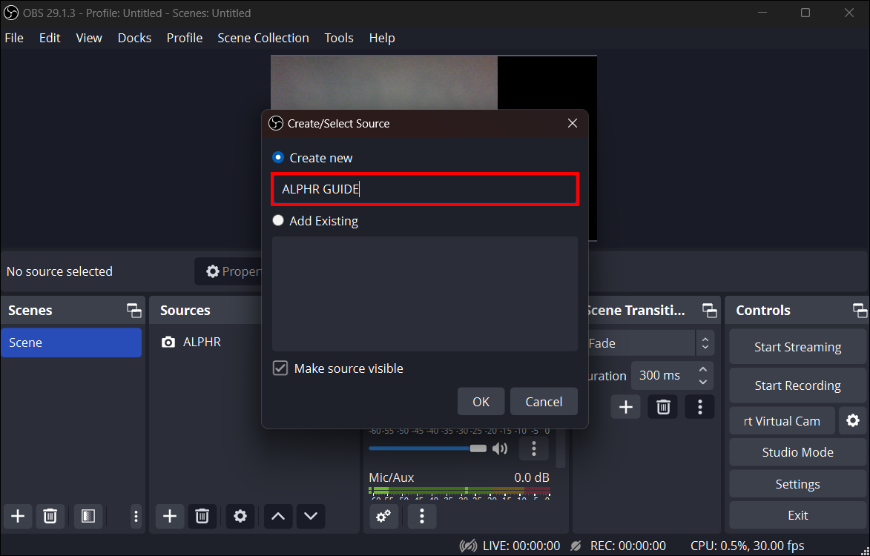Open audio mixer advanced settings gear
This screenshot has width=870, height=556.
(383, 516)
